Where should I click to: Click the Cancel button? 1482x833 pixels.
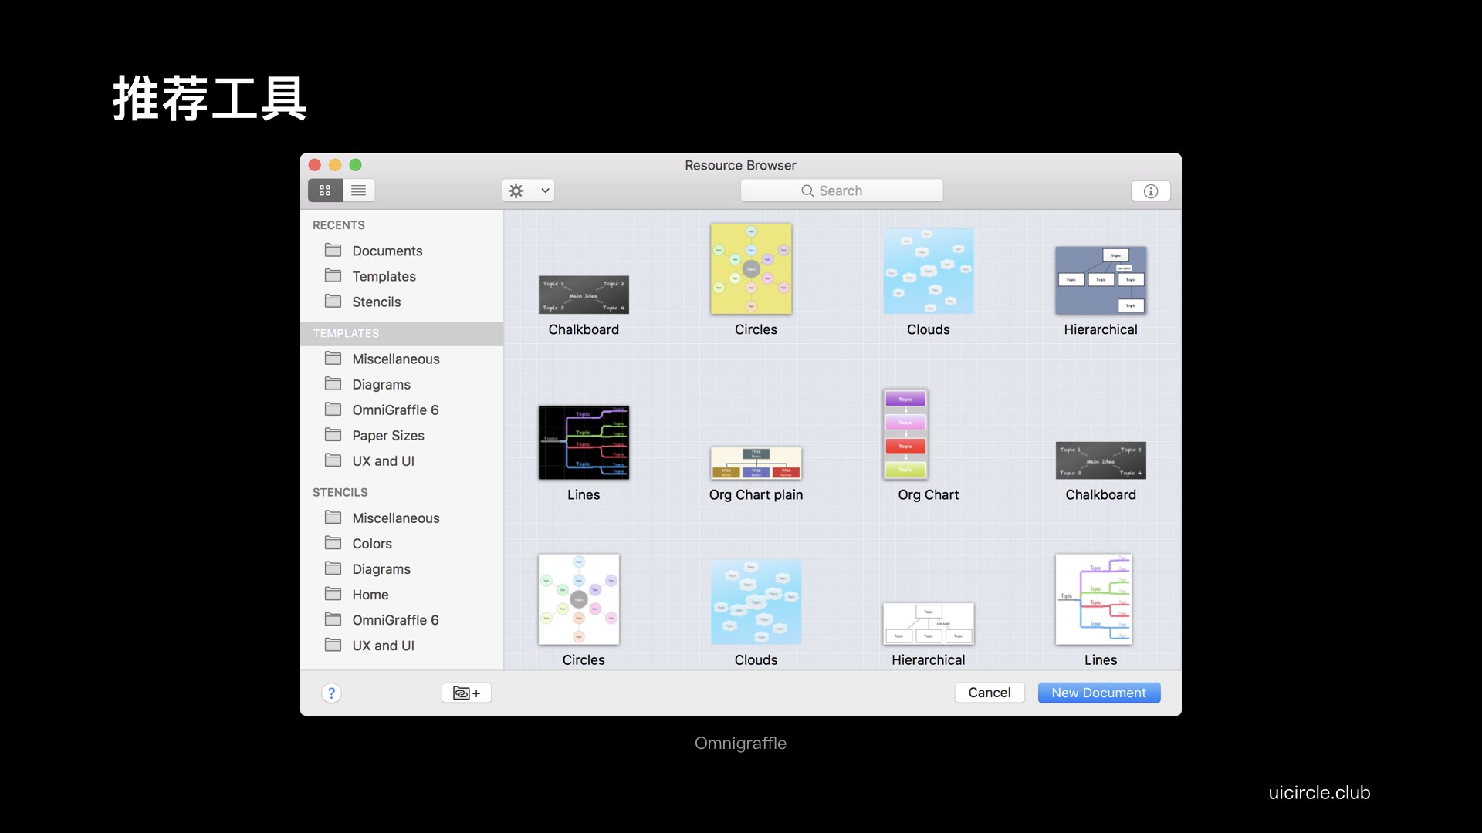coord(989,693)
